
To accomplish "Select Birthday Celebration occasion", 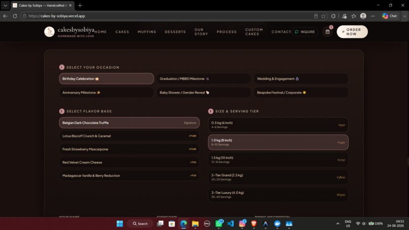I will pyautogui.click(x=107, y=79).
